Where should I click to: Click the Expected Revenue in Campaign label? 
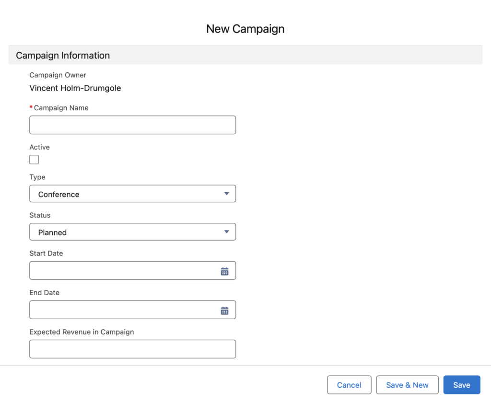(82, 332)
